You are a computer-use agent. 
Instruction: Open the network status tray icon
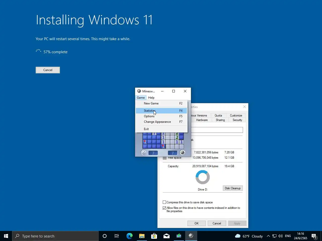(274, 236)
